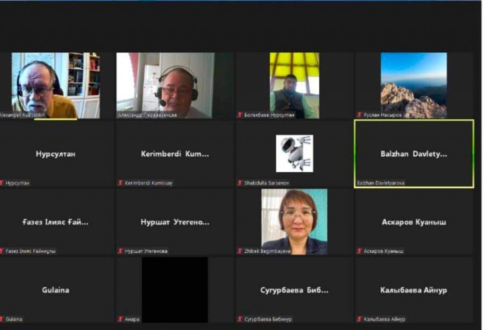Select Александр Перевезенцев's video with headset
This screenshot has width=483, height=330.
[x=165, y=85]
